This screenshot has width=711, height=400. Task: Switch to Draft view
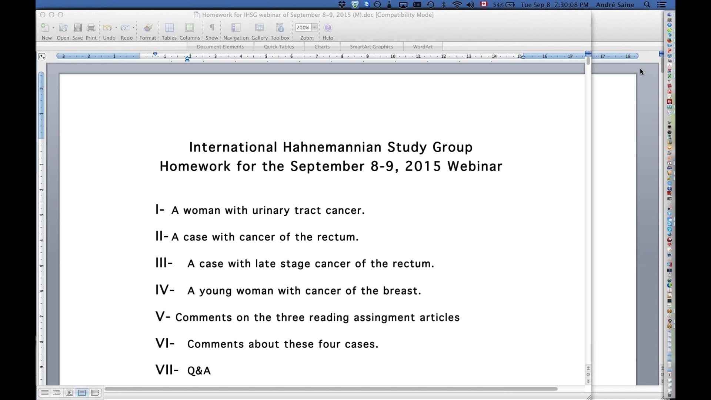pos(44,393)
